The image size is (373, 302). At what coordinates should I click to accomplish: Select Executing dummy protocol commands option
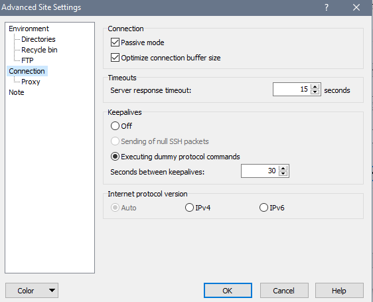(115, 157)
